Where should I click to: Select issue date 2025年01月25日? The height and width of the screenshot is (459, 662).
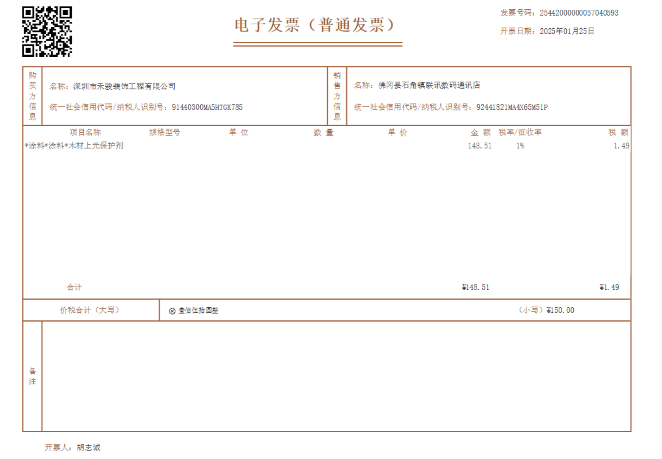point(567,31)
